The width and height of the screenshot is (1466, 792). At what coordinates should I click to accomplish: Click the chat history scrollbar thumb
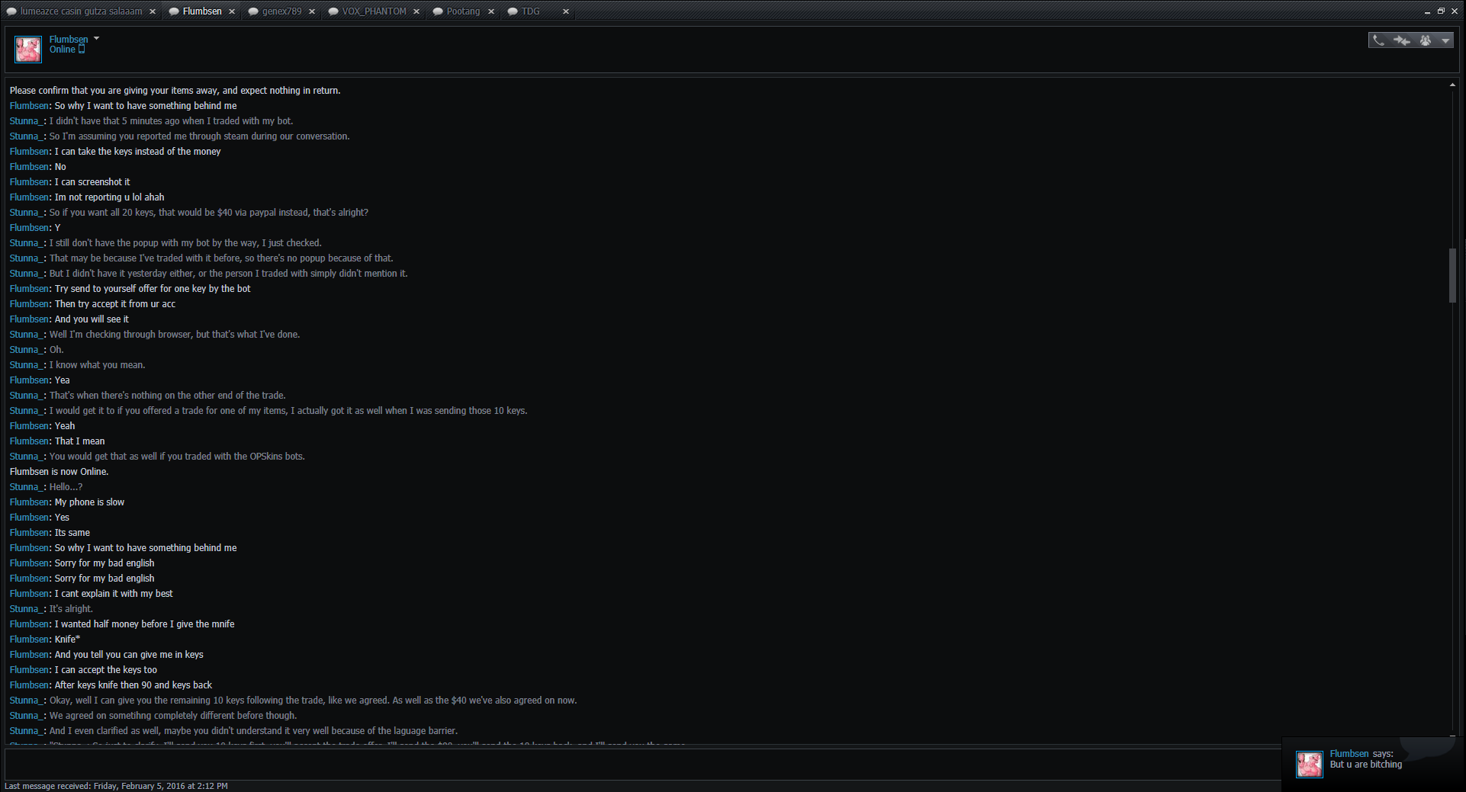[x=1452, y=275]
